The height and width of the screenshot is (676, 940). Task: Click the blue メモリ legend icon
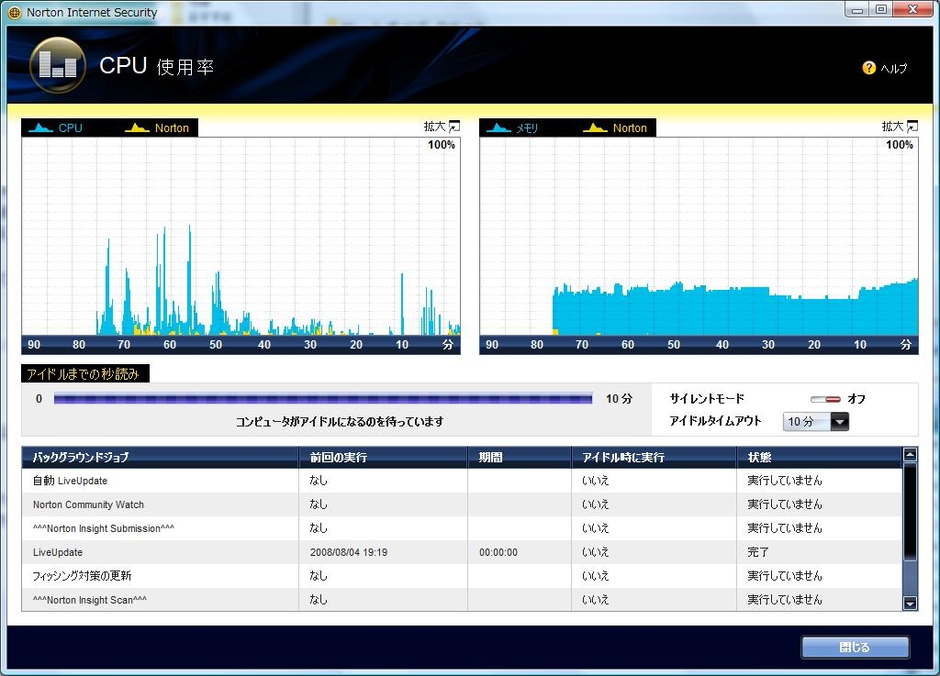click(x=498, y=127)
